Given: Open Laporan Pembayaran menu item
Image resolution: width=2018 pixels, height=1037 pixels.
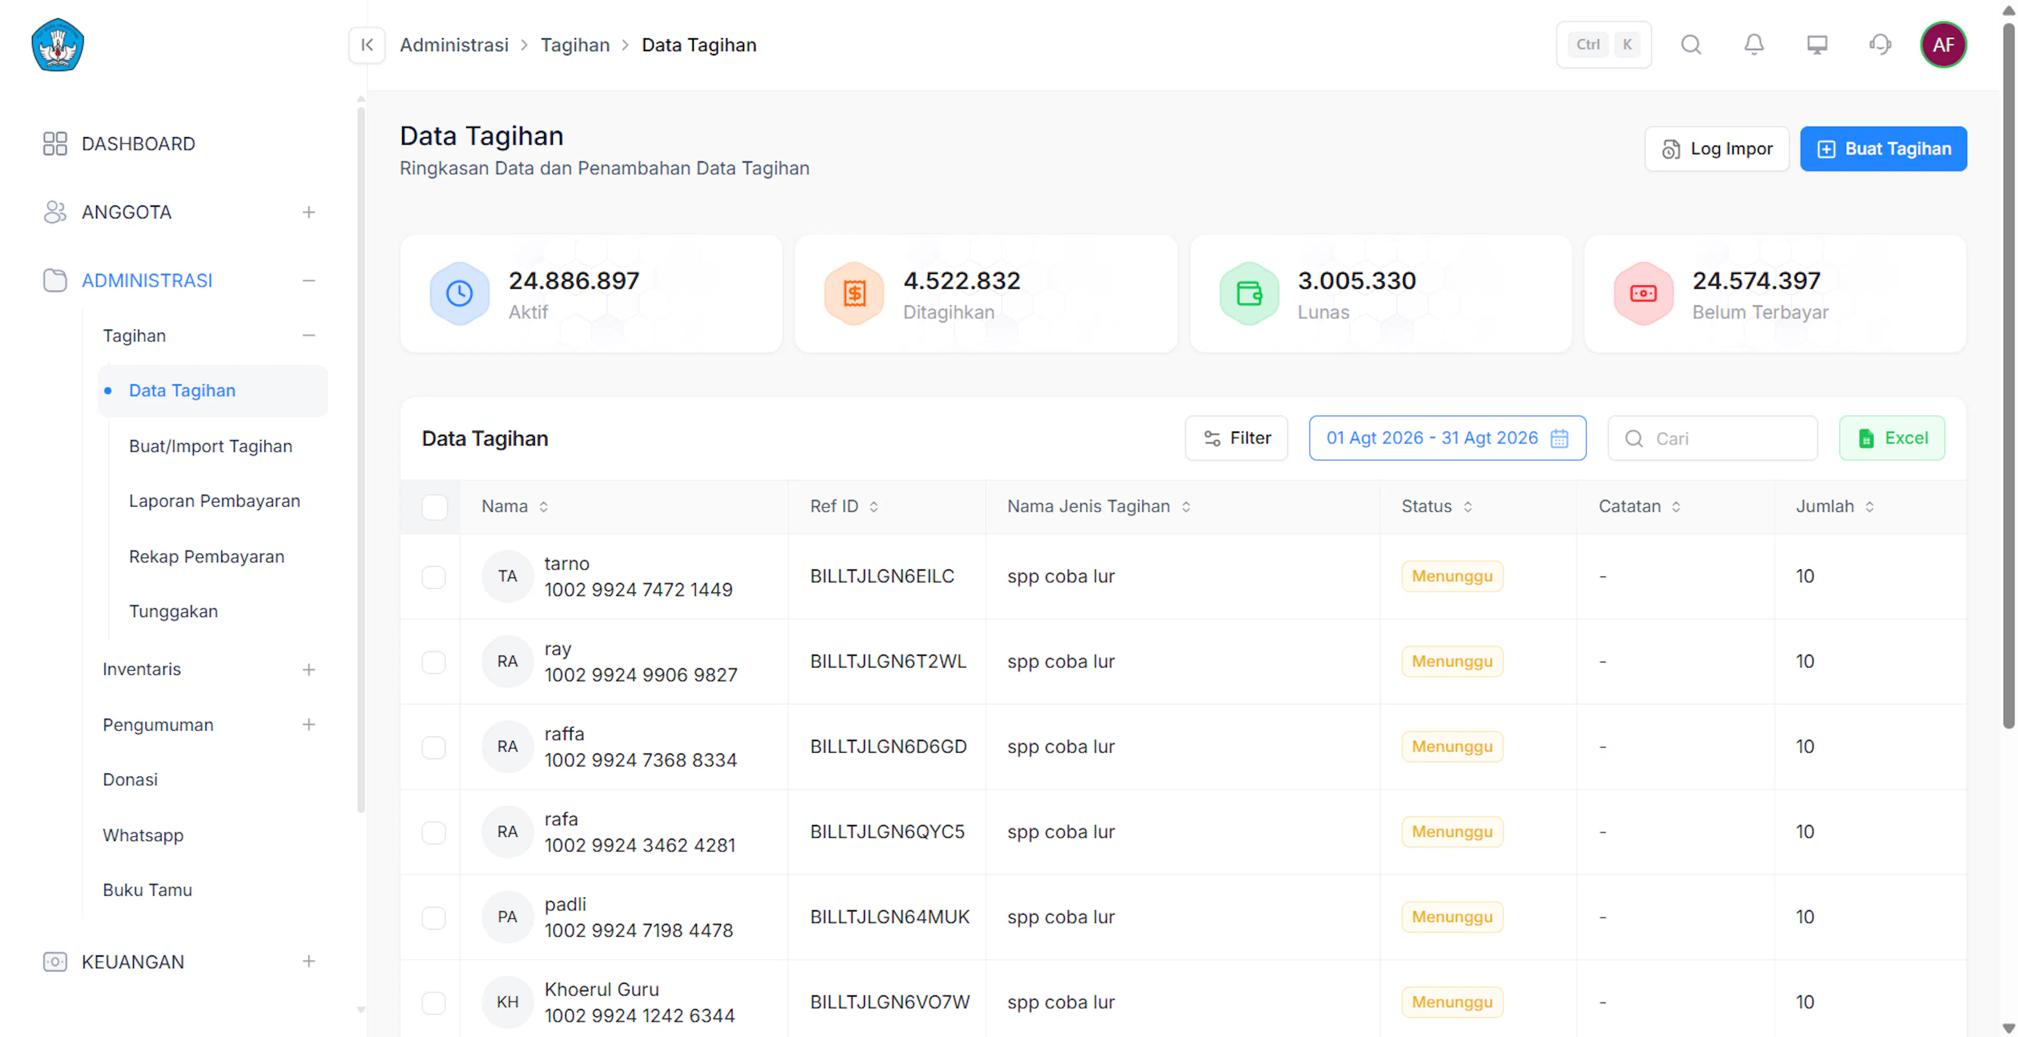Looking at the screenshot, I should coord(214,501).
